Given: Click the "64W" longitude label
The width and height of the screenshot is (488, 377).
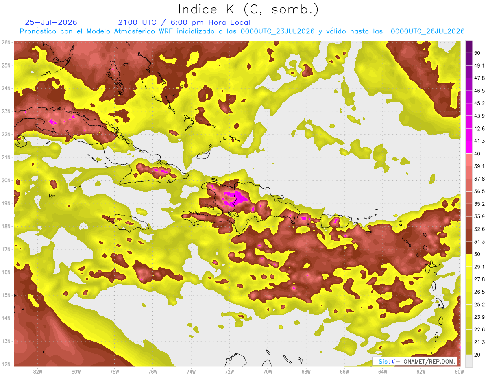Looking at the screenshot, I should pyautogui.click(x=382, y=372).
